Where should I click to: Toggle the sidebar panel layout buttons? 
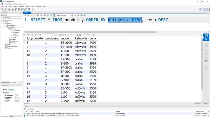206,10
